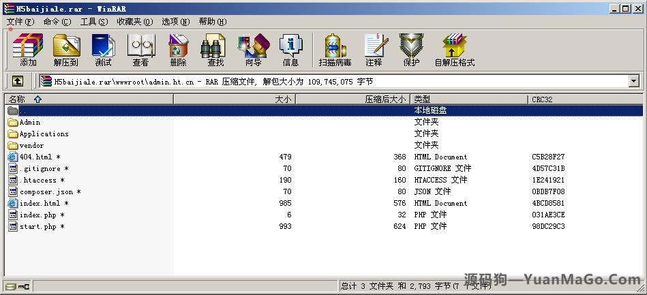Select the composer.json file name
The image size is (647, 295).
[x=50, y=191]
